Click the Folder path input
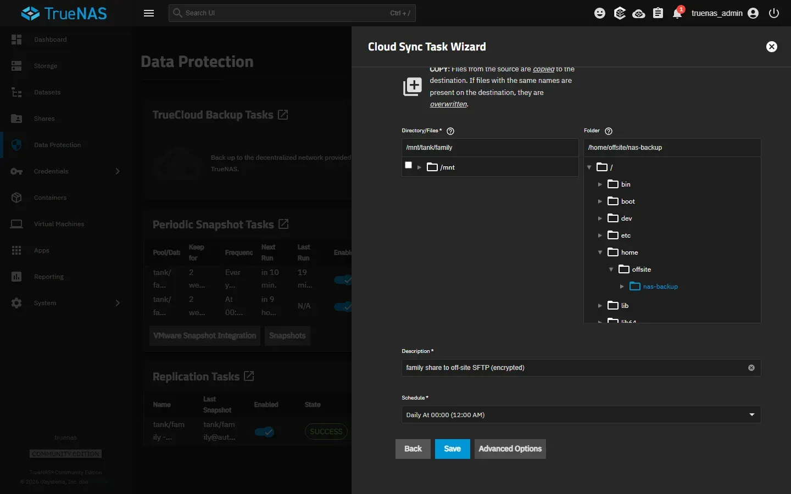This screenshot has height=494, width=791. (x=672, y=148)
